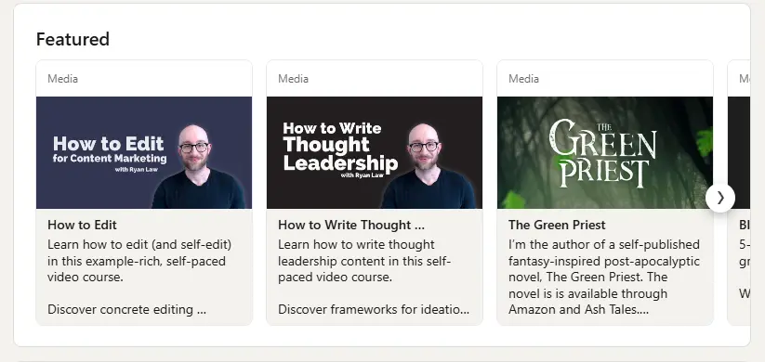765x362 pixels.
Task: Click "Discover frameworks for ideatio..." text
Action: coord(374,309)
